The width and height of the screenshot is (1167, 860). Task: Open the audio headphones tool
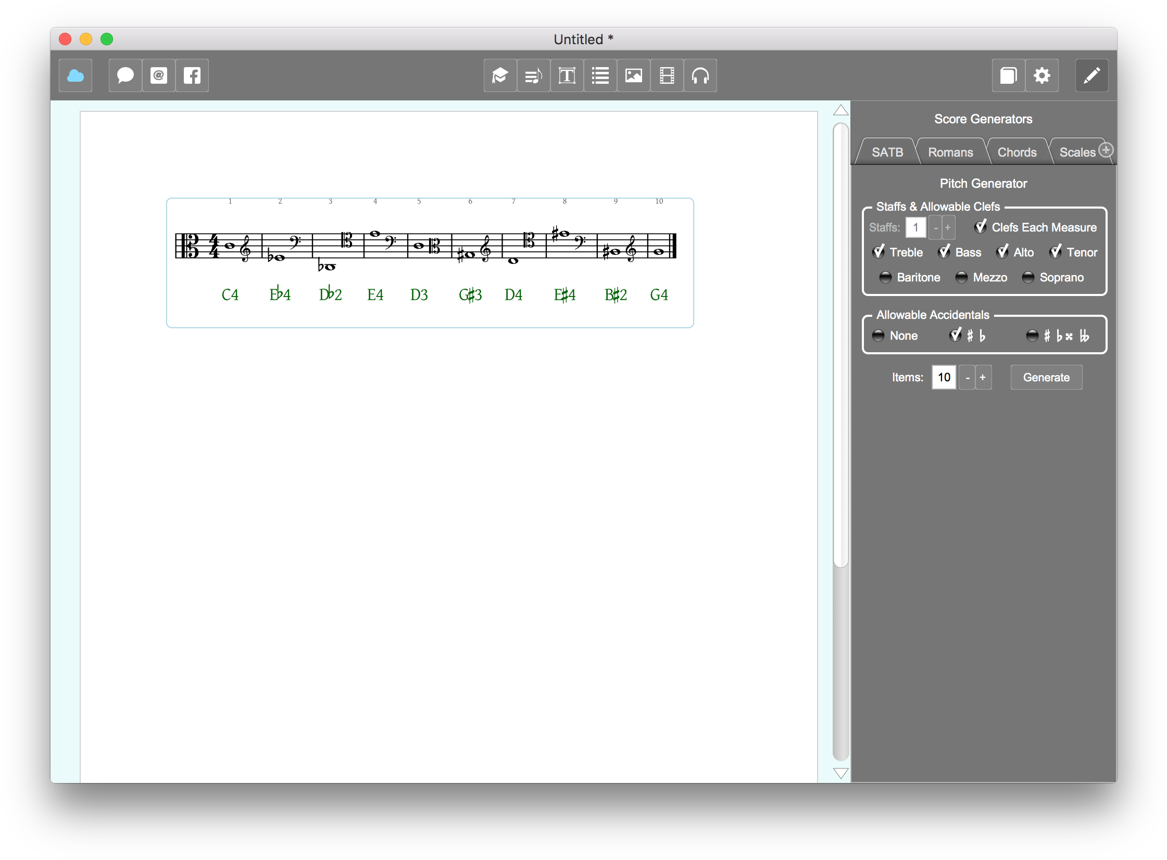[x=700, y=75]
